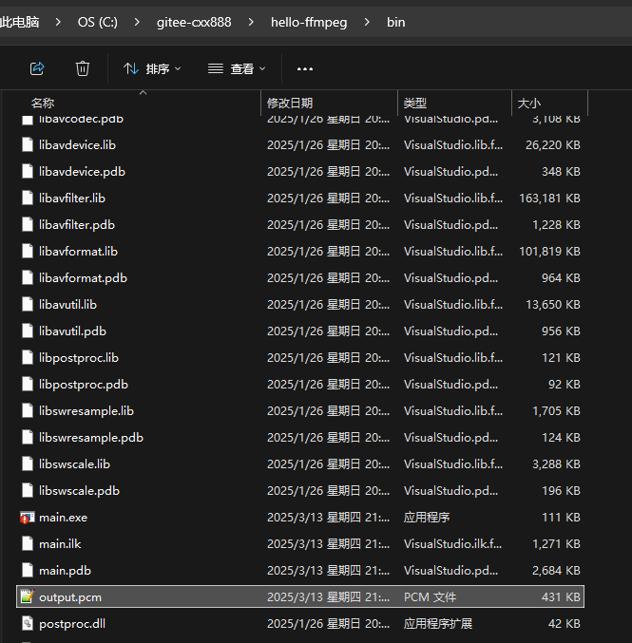This screenshot has width=632, height=643.
Task: Click the 101,819 KB size value
Action: coord(549,252)
